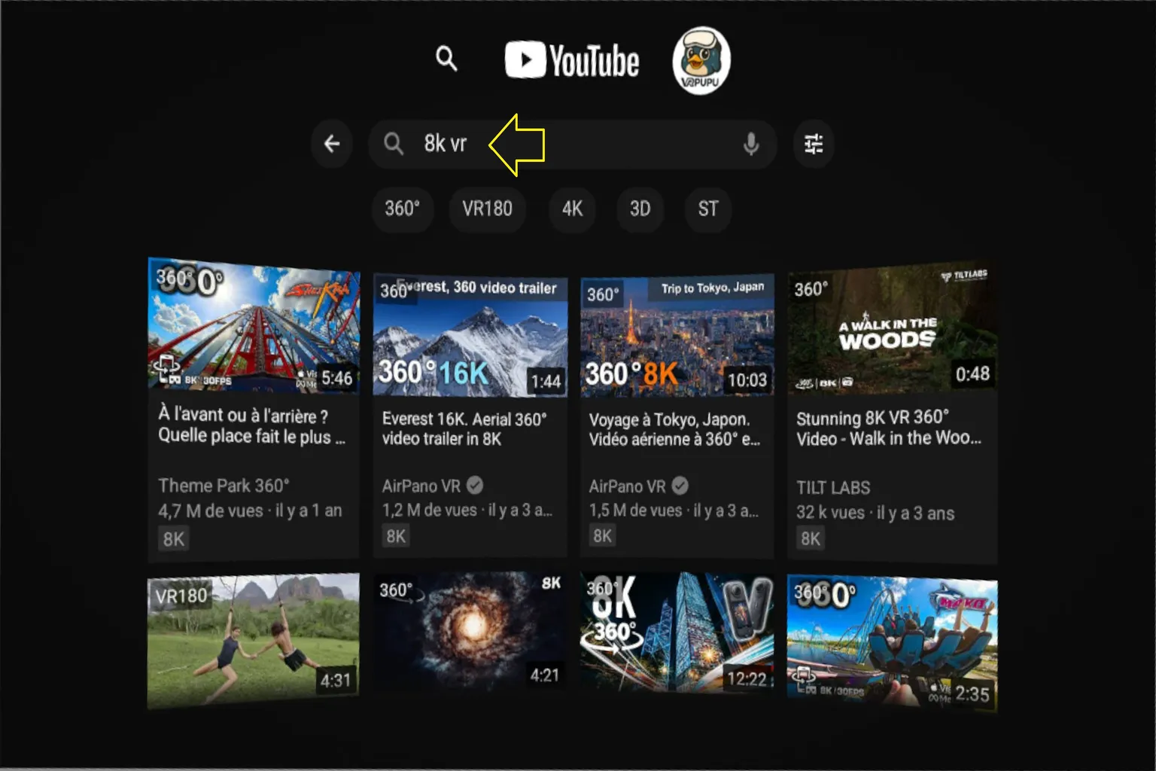1156x771 pixels.
Task: Select the VR180 filter chip
Action: click(487, 209)
